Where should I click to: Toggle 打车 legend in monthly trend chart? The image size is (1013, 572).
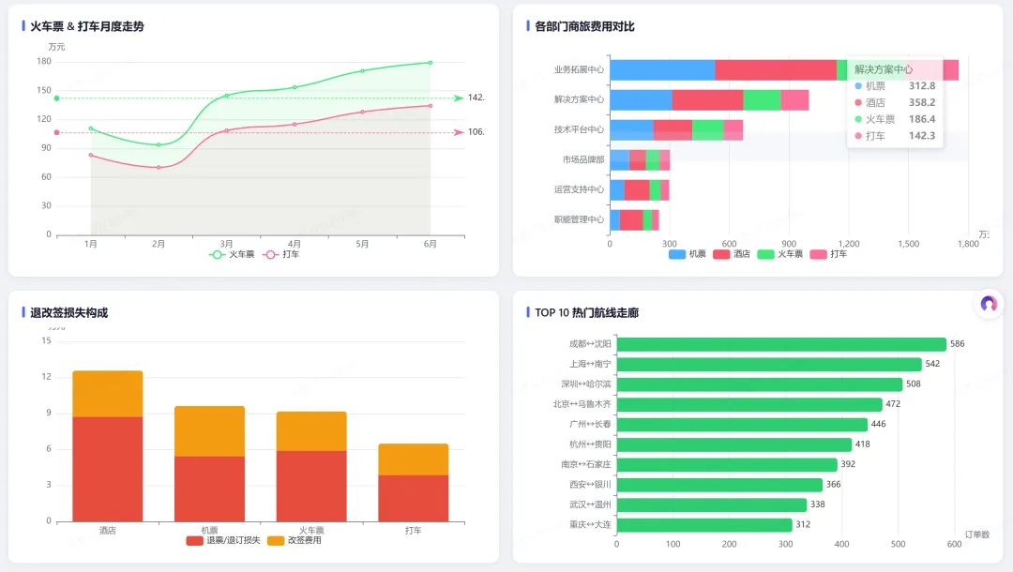(x=281, y=254)
